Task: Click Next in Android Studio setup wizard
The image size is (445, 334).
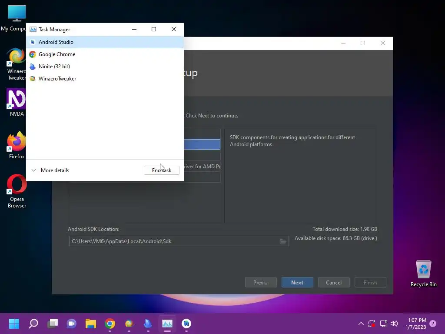Action: [297, 283]
